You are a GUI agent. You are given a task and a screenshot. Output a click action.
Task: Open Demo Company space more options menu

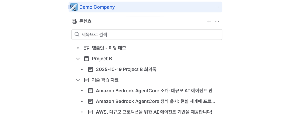click(x=217, y=7)
